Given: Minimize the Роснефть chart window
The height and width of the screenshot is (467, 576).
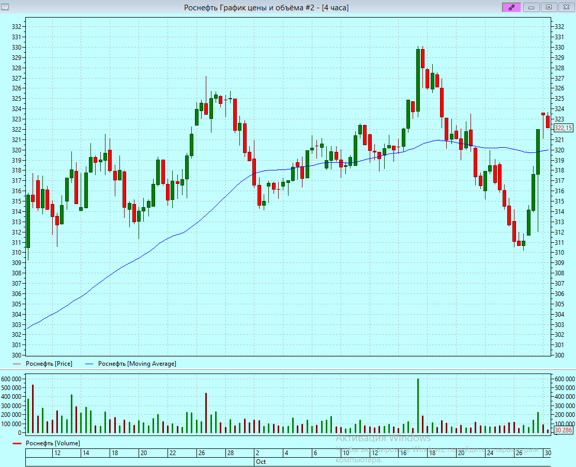Looking at the screenshot, I should (531, 7).
